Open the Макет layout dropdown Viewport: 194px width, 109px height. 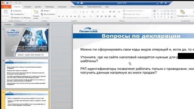(46, 11)
